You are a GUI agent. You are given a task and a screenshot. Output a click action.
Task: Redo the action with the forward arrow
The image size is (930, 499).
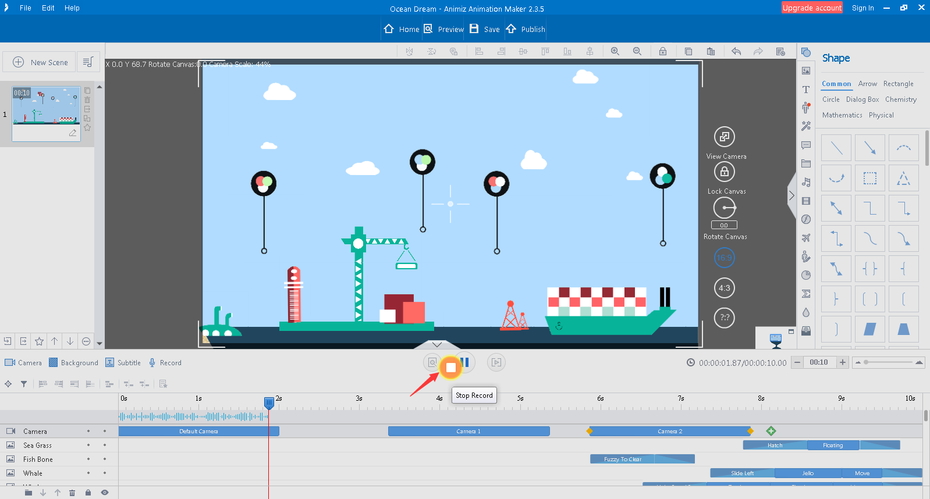click(x=758, y=51)
